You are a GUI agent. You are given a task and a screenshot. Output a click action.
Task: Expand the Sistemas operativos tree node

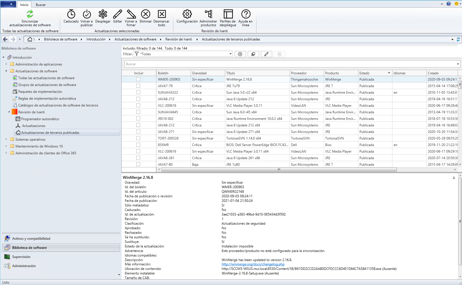pos(6,140)
